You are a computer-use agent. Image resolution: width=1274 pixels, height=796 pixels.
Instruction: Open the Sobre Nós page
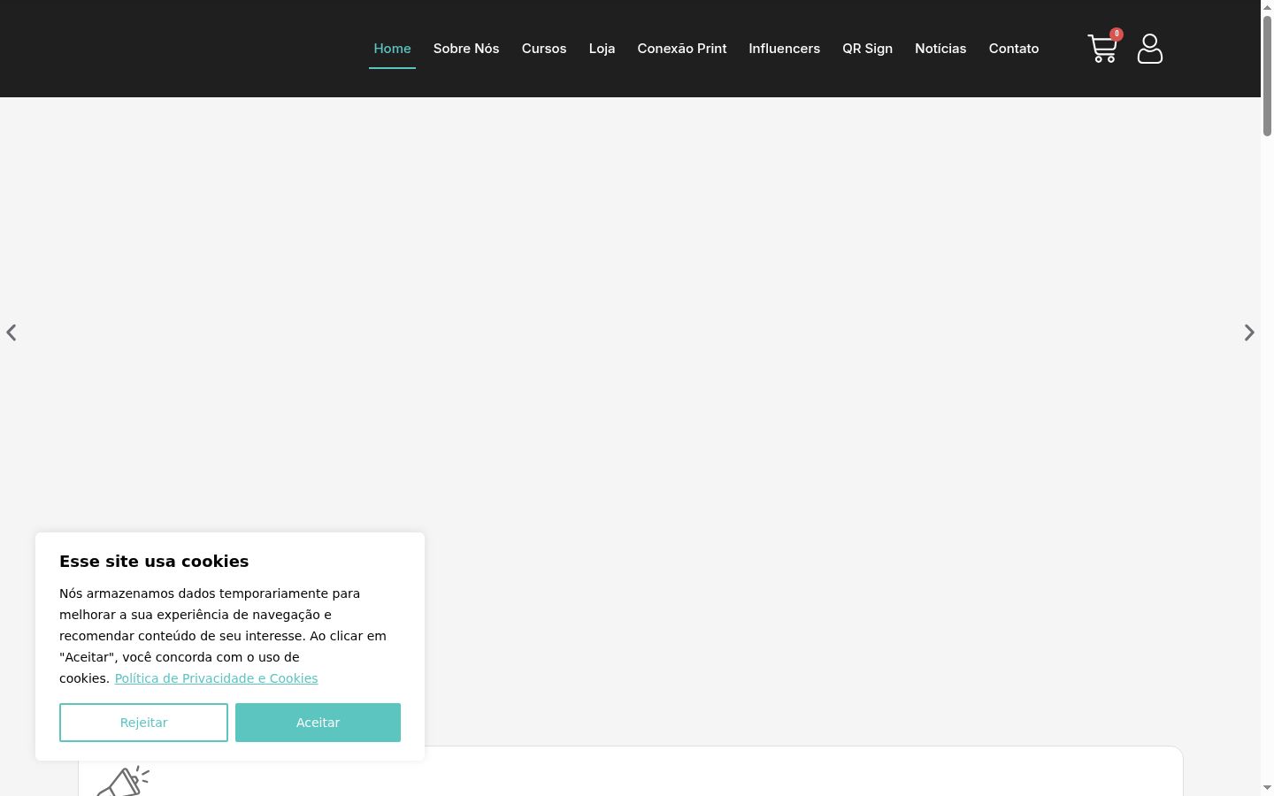[466, 49]
